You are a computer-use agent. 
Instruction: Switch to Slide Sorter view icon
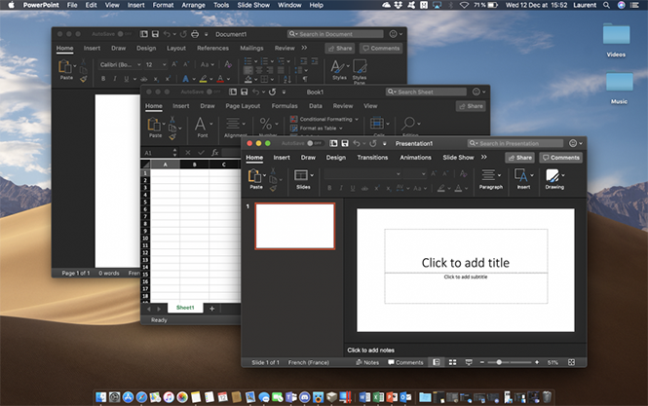[452, 362]
